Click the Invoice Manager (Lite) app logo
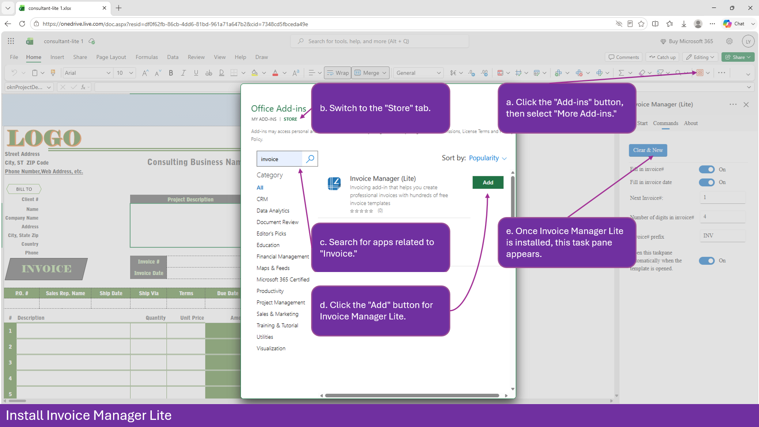Screen dimensions: 759x427 pos(334,183)
